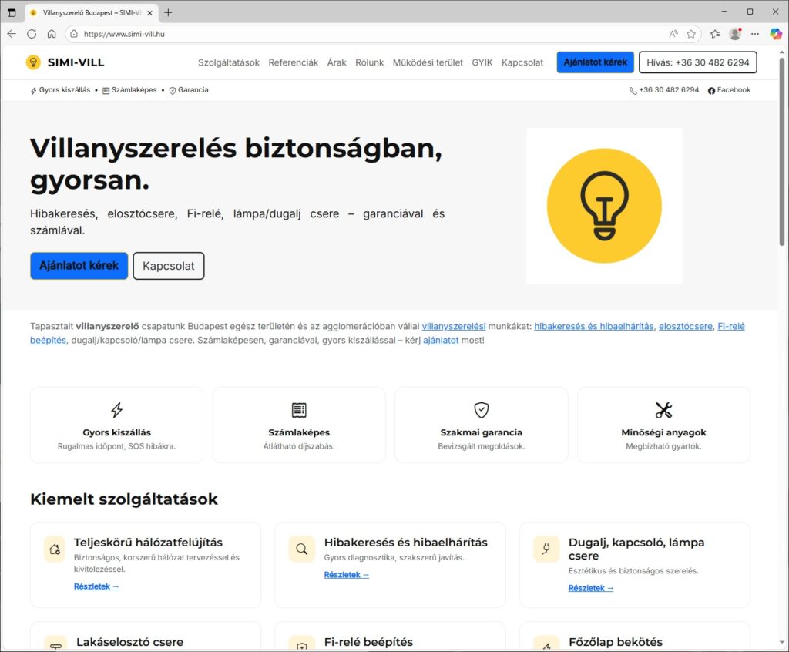Image resolution: width=789 pixels, height=652 pixels.
Task: Click the Hívás: +36 30 482 6294 button
Action: (x=697, y=62)
